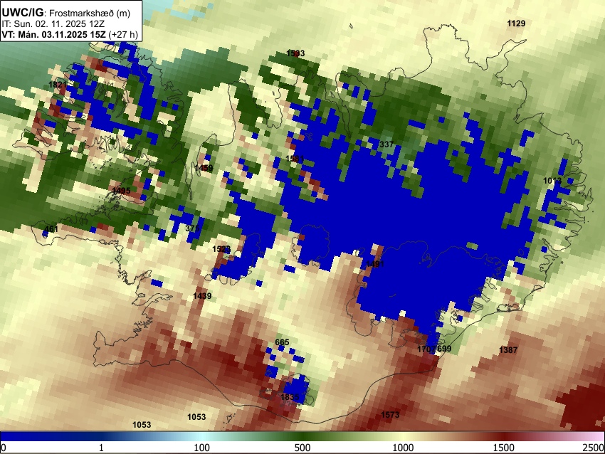Click the map value label 1459
This screenshot has height=454, width=605.
point(204,168)
